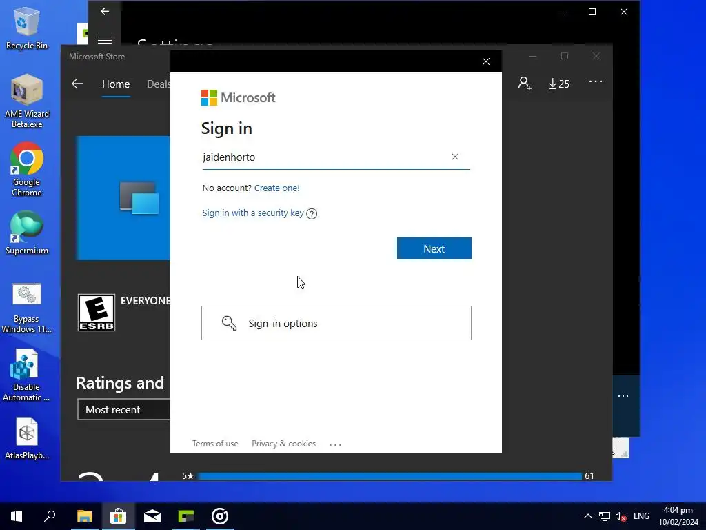
Task: Open Mail from the taskbar
Action: click(152, 516)
